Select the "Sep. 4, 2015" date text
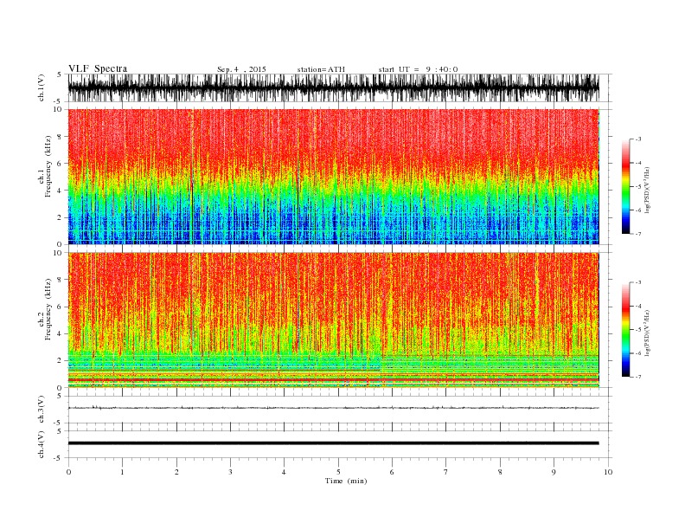 point(241,69)
